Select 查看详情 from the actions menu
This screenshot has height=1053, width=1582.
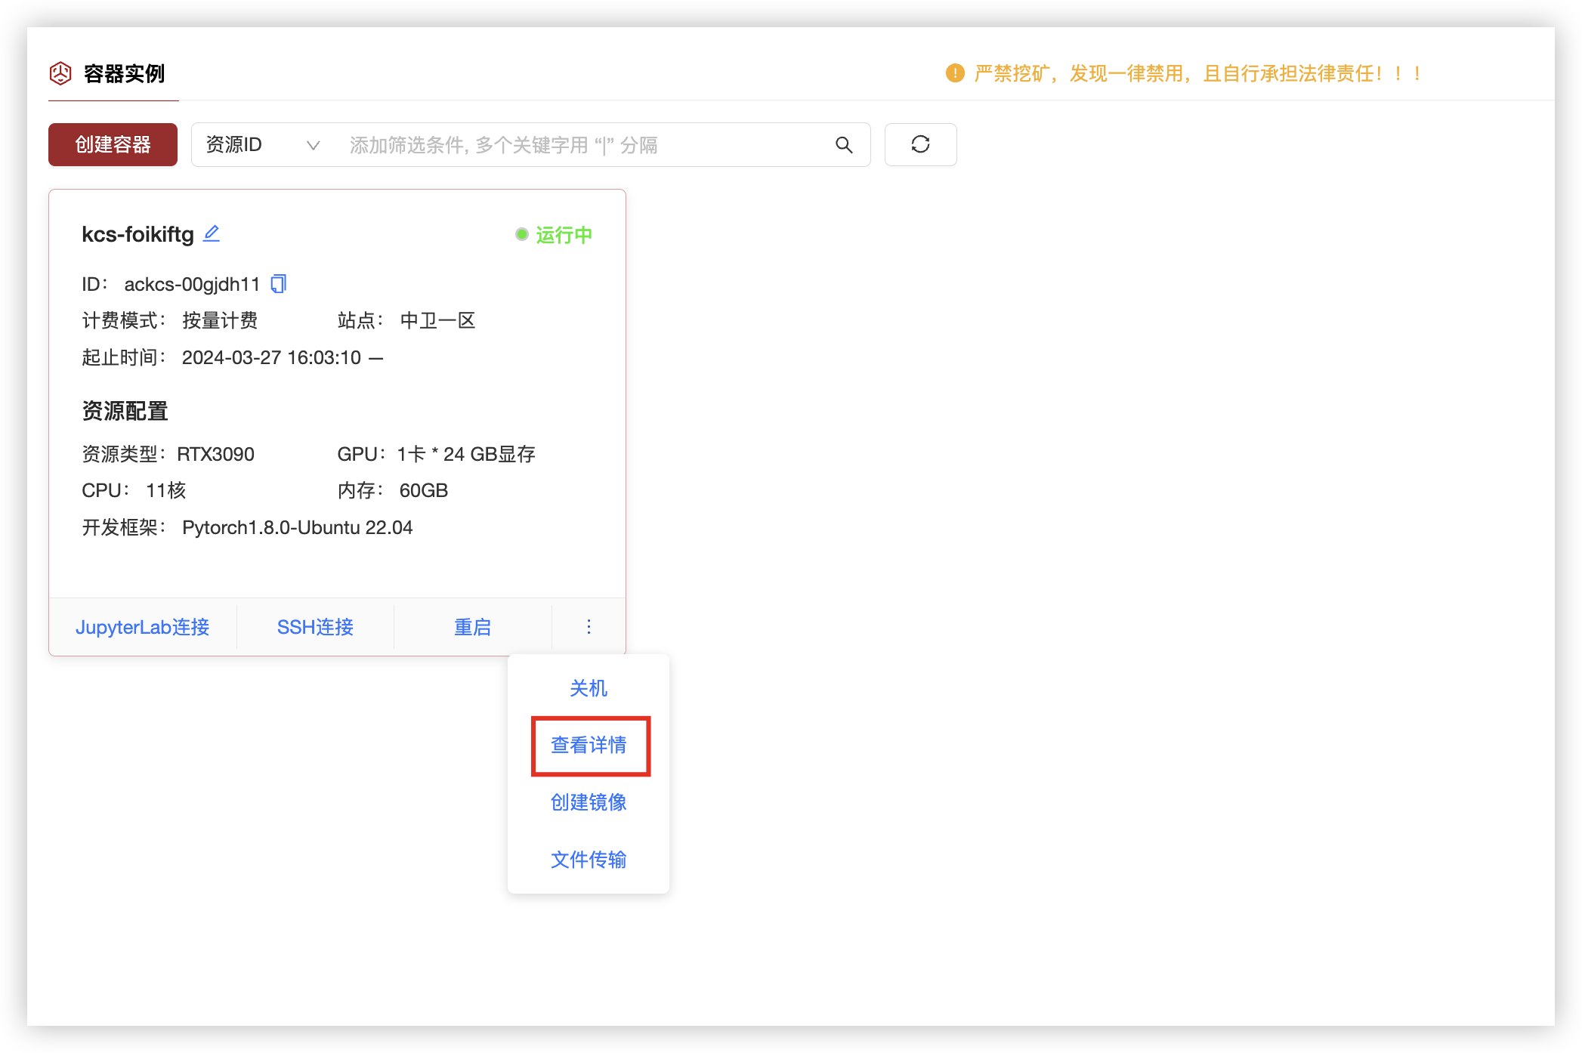[590, 745]
